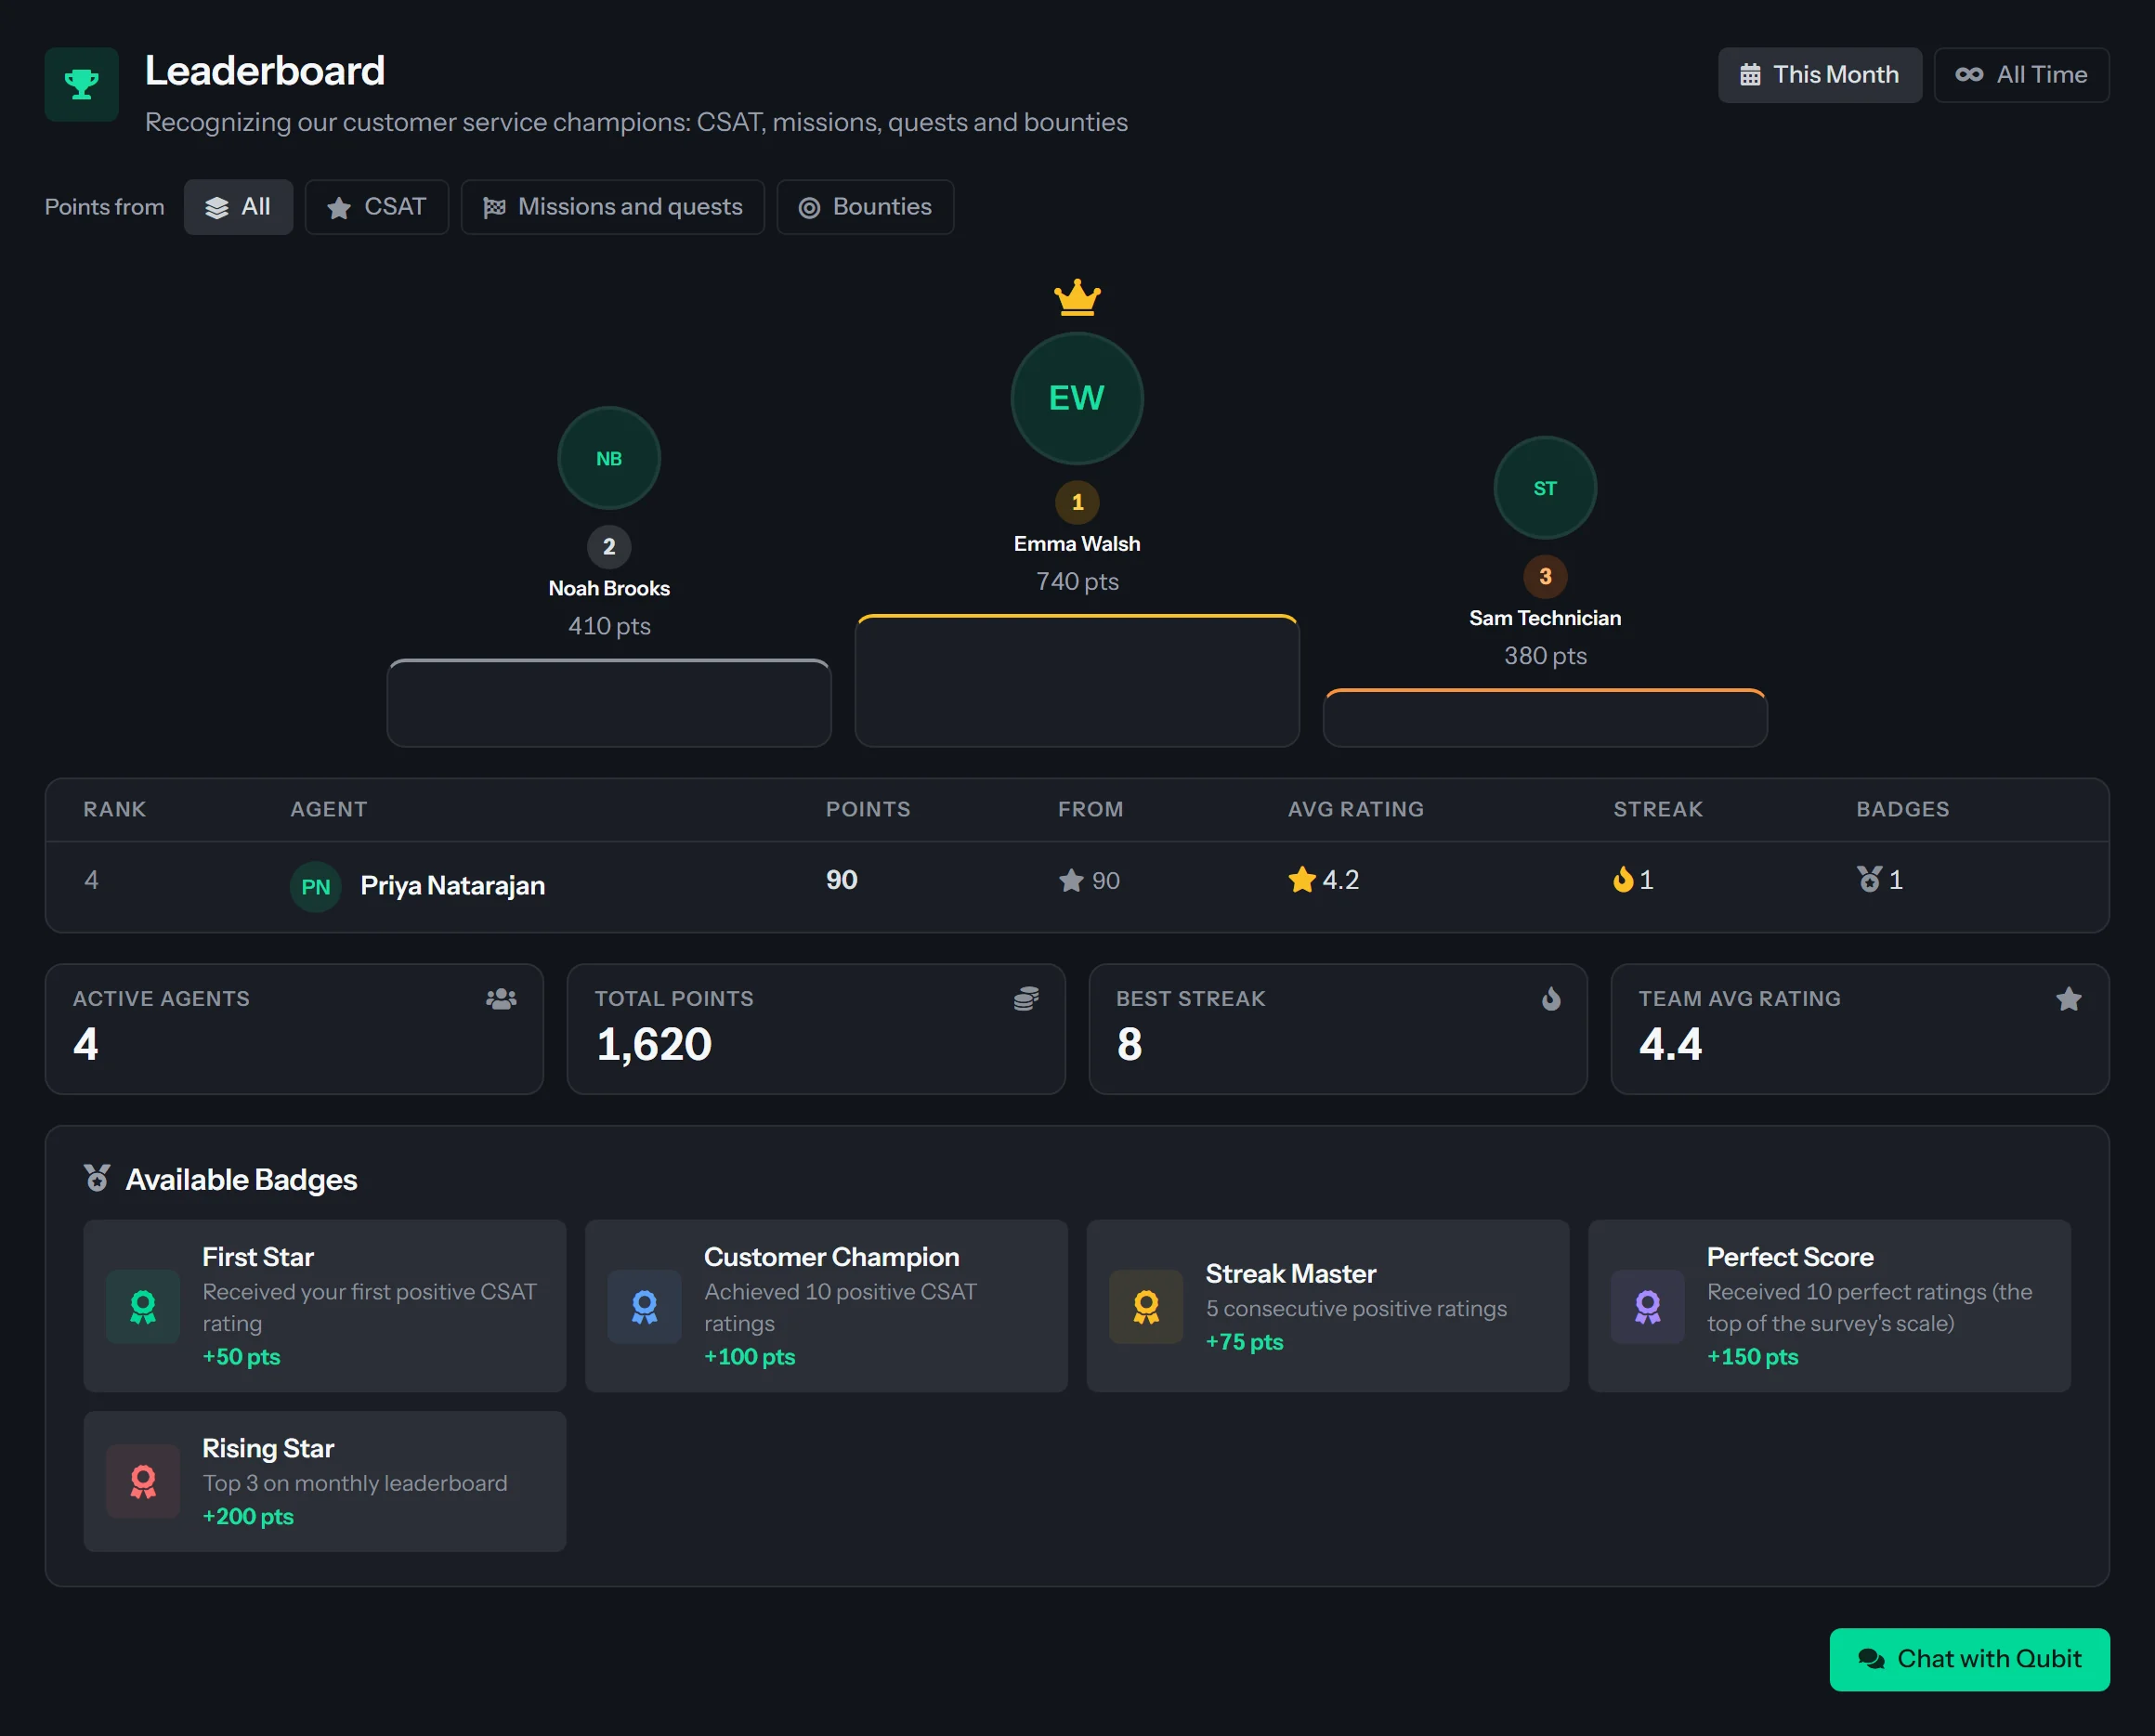Click the green First Star ribbon icon
This screenshot has width=2155, height=1736.
[x=143, y=1307]
